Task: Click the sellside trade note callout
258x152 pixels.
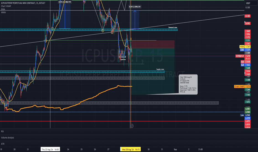Action: coord(188,85)
